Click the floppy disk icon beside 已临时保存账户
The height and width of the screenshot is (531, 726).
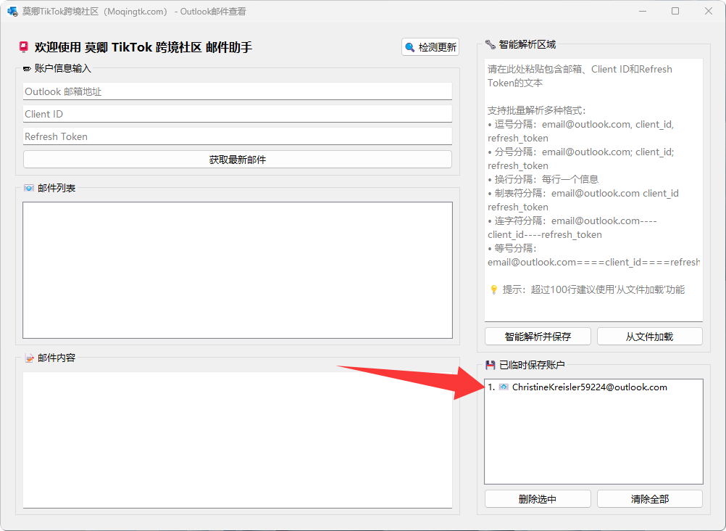[x=491, y=365]
